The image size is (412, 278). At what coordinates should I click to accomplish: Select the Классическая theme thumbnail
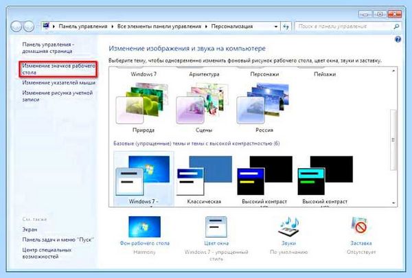204,176
